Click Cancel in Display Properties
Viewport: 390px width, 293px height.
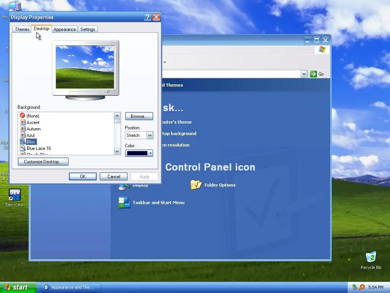[x=113, y=176]
